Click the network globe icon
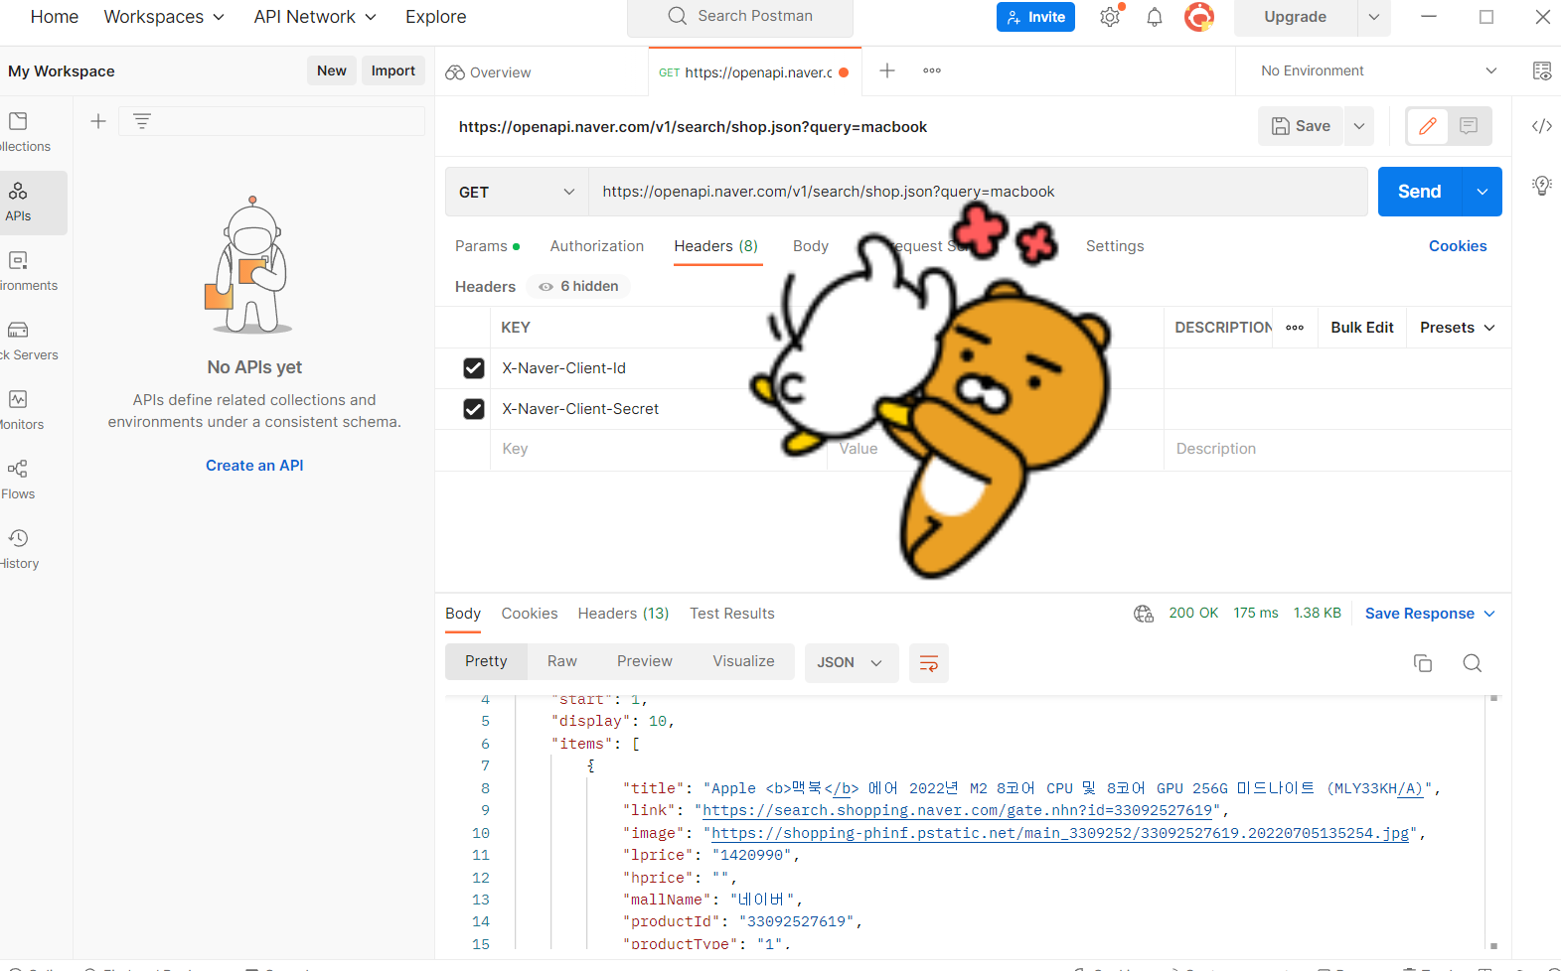The image size is (1561, 971). (x=1144, y=614)
